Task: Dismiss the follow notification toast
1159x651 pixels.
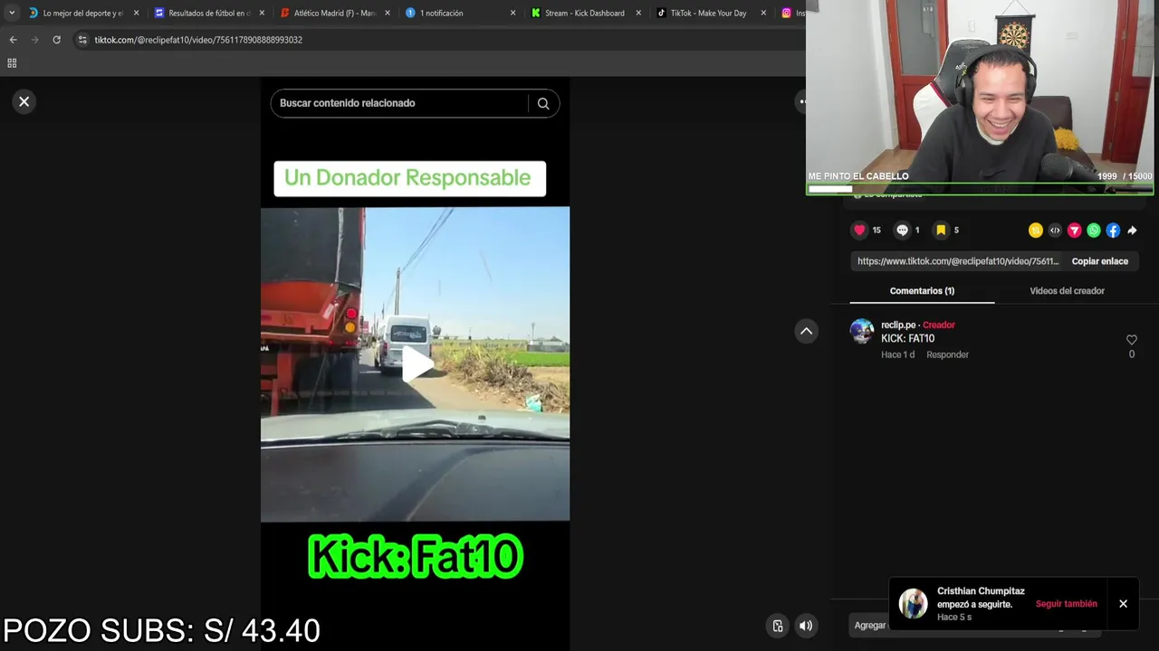Action: [1123, 604]
